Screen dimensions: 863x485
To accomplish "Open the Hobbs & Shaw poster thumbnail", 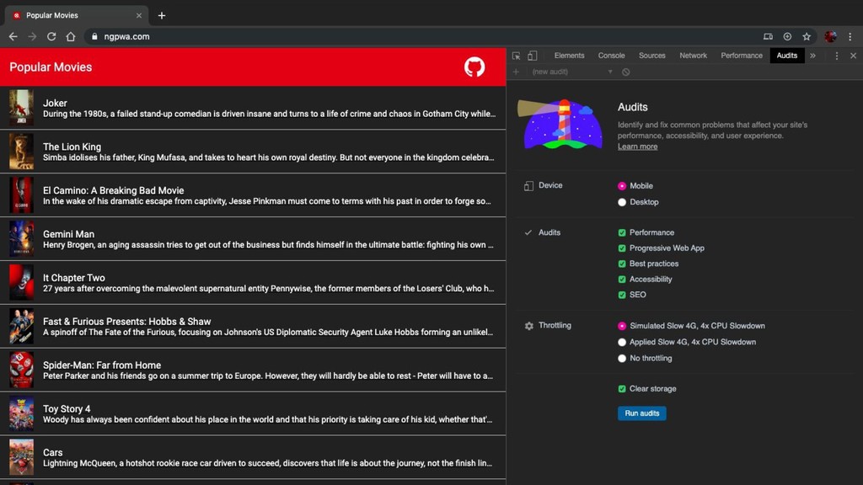I will [x=21, y=326].
